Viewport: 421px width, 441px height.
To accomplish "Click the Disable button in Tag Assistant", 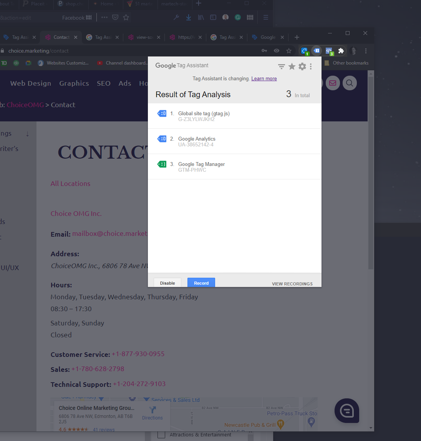I will point(167,283).
